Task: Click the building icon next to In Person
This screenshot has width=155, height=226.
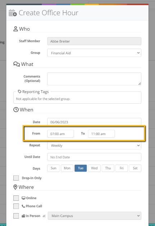Action: click(x=23, y=216)
